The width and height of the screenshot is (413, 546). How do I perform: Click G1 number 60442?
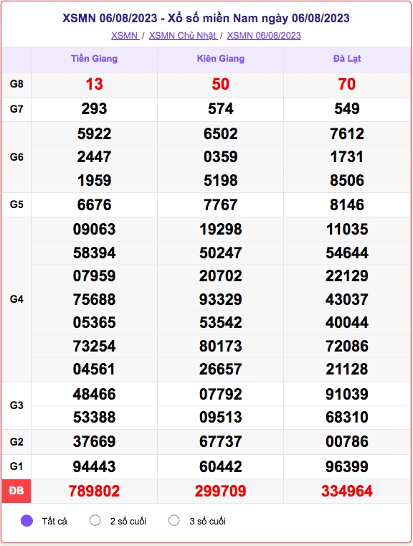[x=221, y=467]
